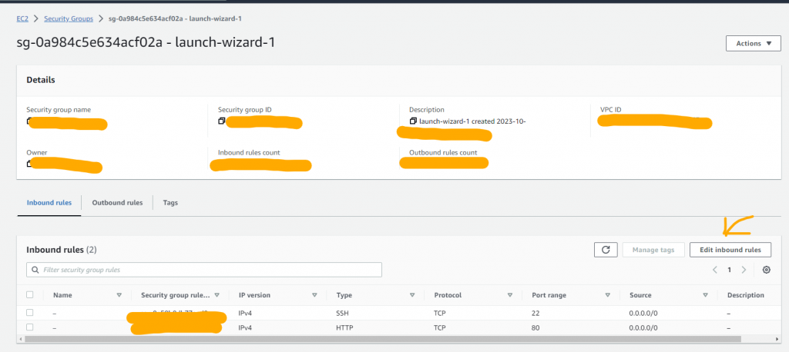Click the TCP protocol cell in SSH row
This screenshot has width=789, height=352.
[440, 313]
